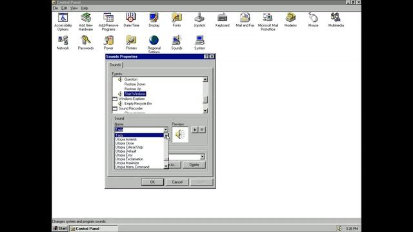Open the Mouse control panel icon

tap(313, 20)
